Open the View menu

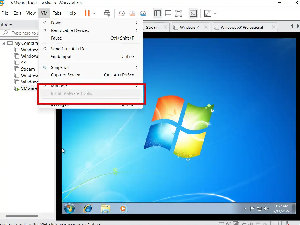[31, 13]
